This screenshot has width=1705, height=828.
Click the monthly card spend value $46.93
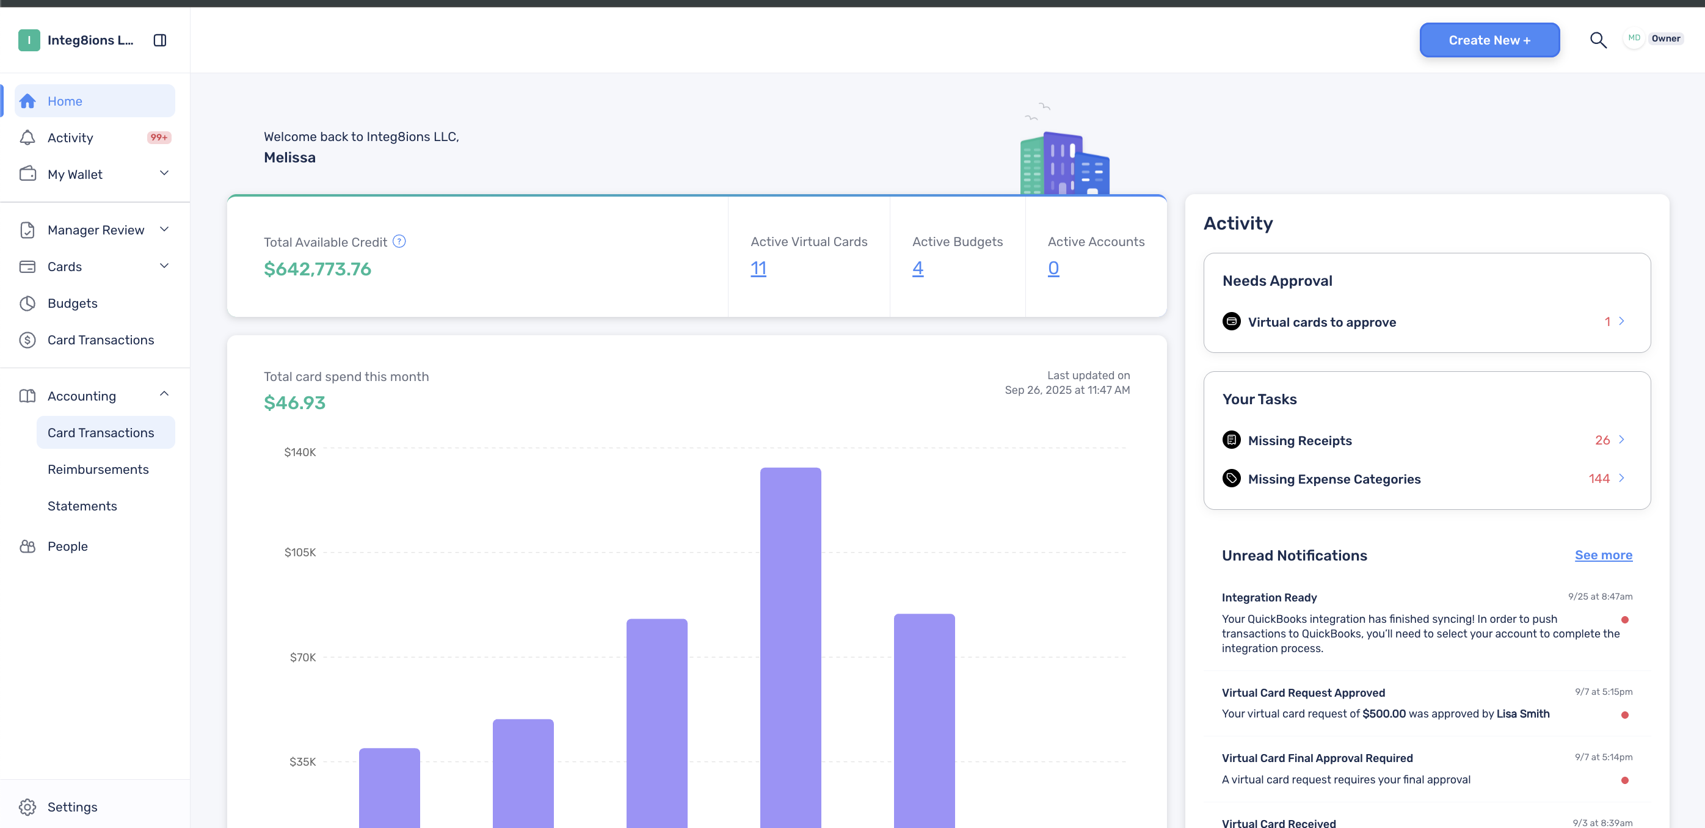pos(294,403)
